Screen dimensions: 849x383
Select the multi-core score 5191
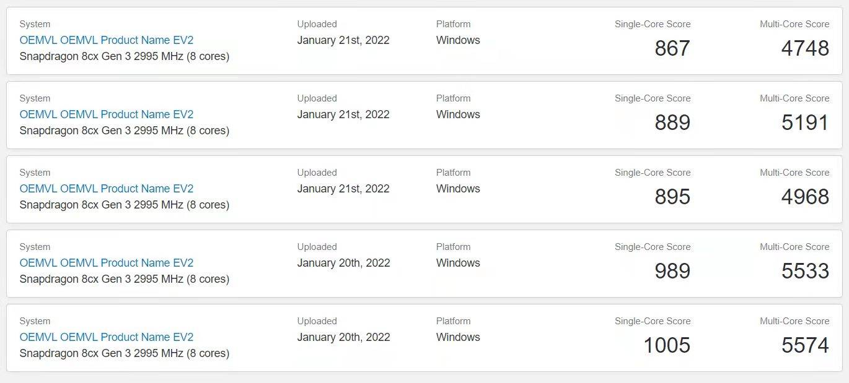pos(806,122)
